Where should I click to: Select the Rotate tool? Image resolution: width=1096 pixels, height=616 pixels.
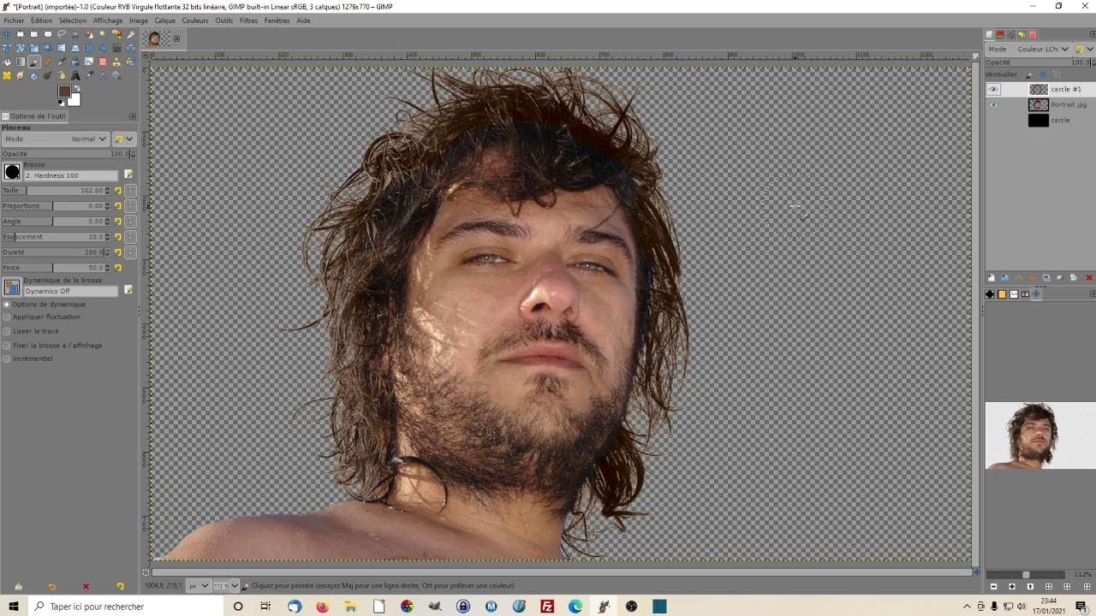[x=21, y=48]
